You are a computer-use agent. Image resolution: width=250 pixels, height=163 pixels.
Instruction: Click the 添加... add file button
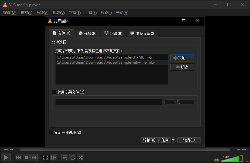[182, 58]
